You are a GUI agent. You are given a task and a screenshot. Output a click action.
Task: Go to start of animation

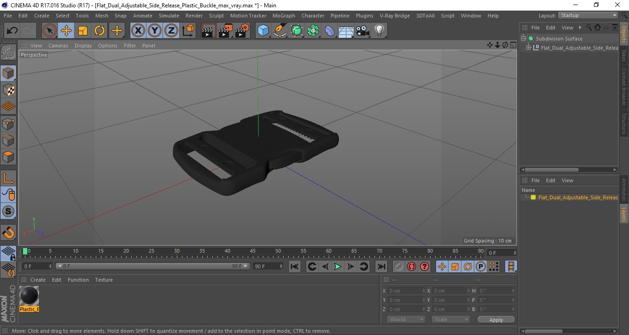tap(295, 266)
